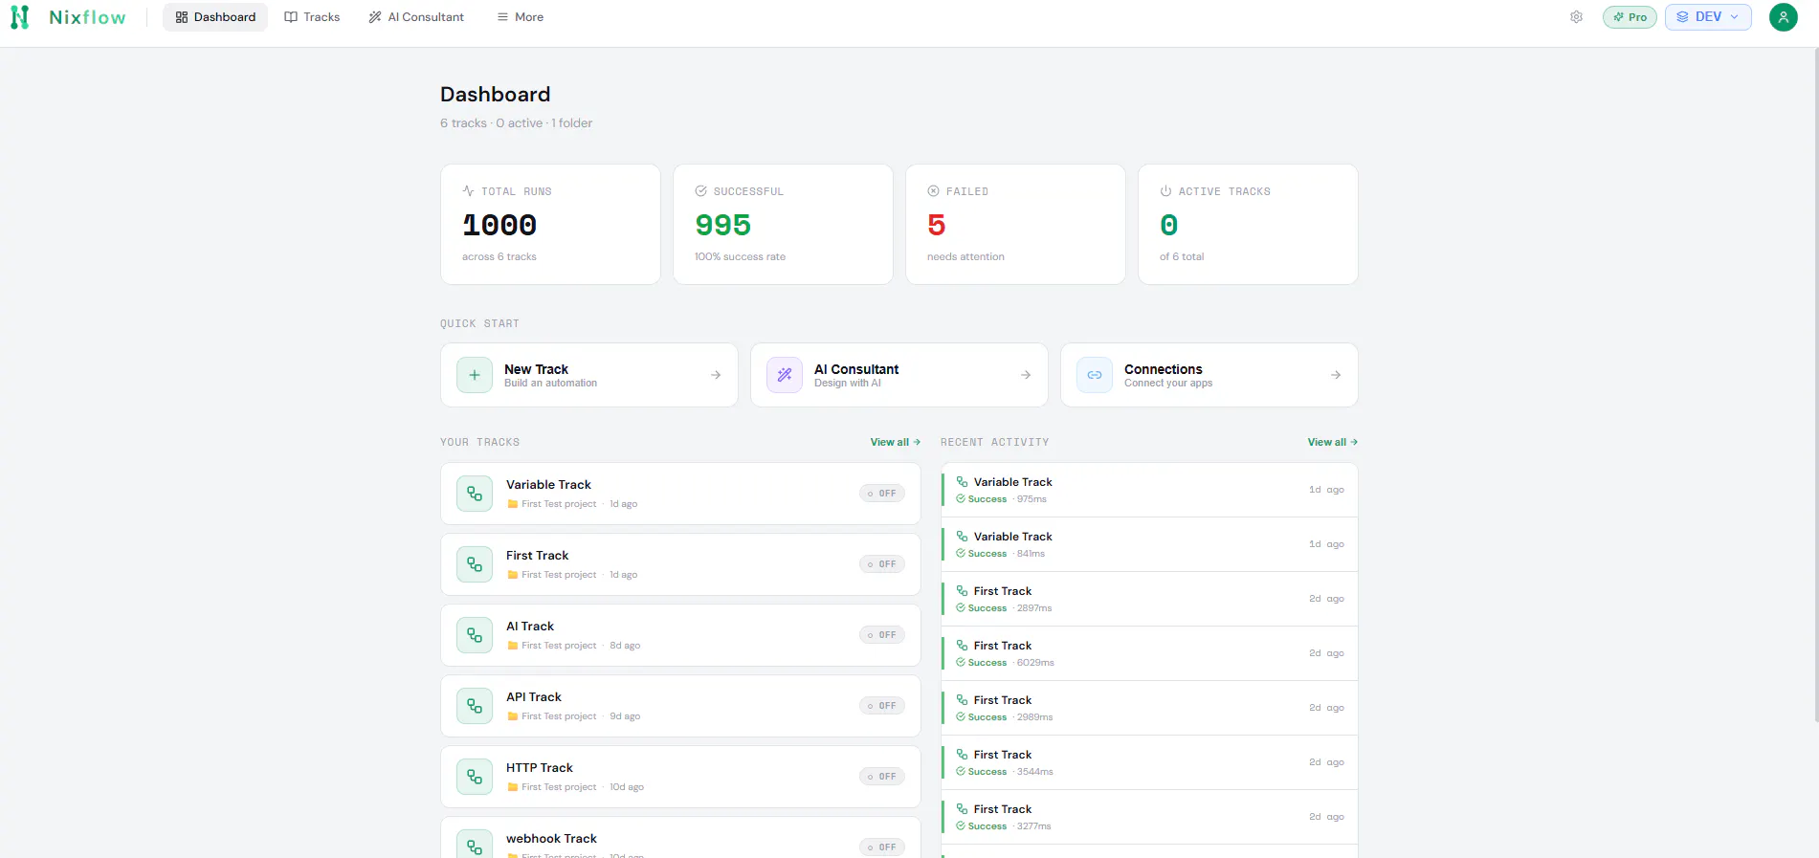Open the user profile avatar
Image resolution: width=1819 pixels, height=858 pixels.
pyautogui.click(x=1783, y=17)
